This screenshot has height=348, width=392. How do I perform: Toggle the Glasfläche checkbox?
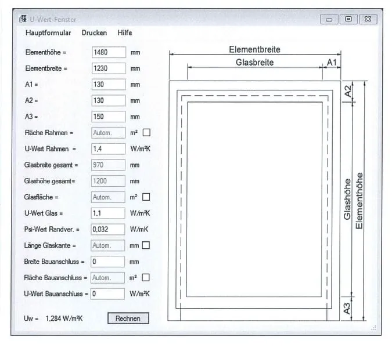coord(146,197)
